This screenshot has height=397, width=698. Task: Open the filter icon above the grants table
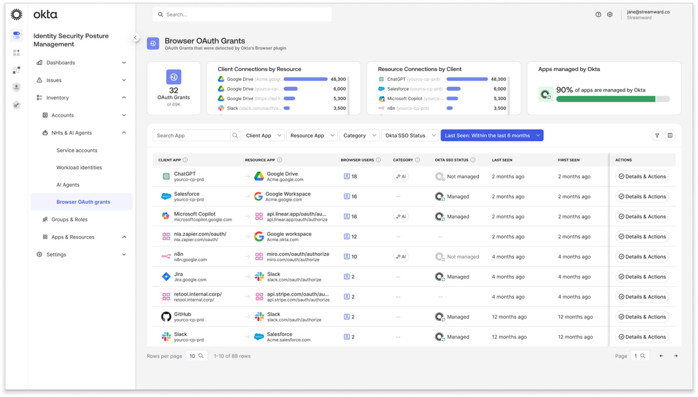coord(657,135)
